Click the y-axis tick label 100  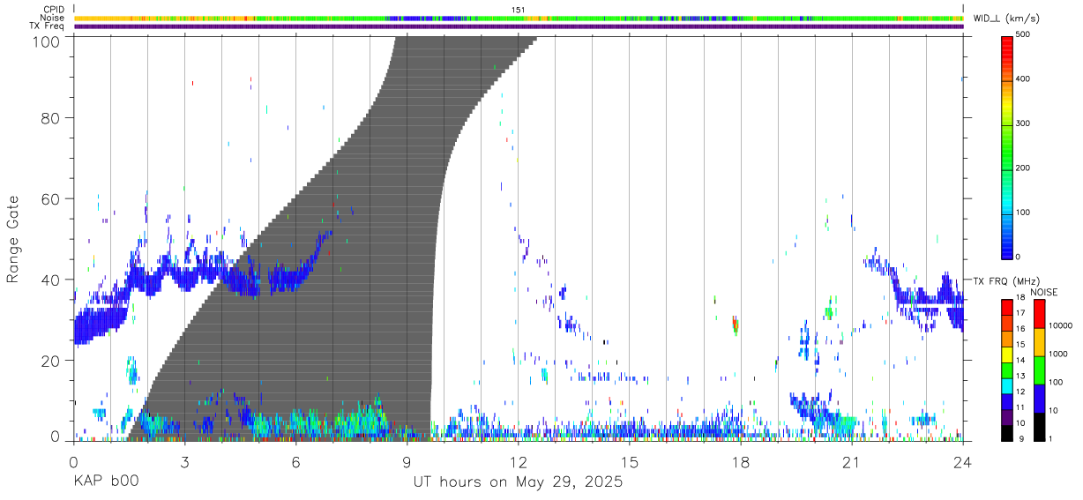[x=48, y=41]
